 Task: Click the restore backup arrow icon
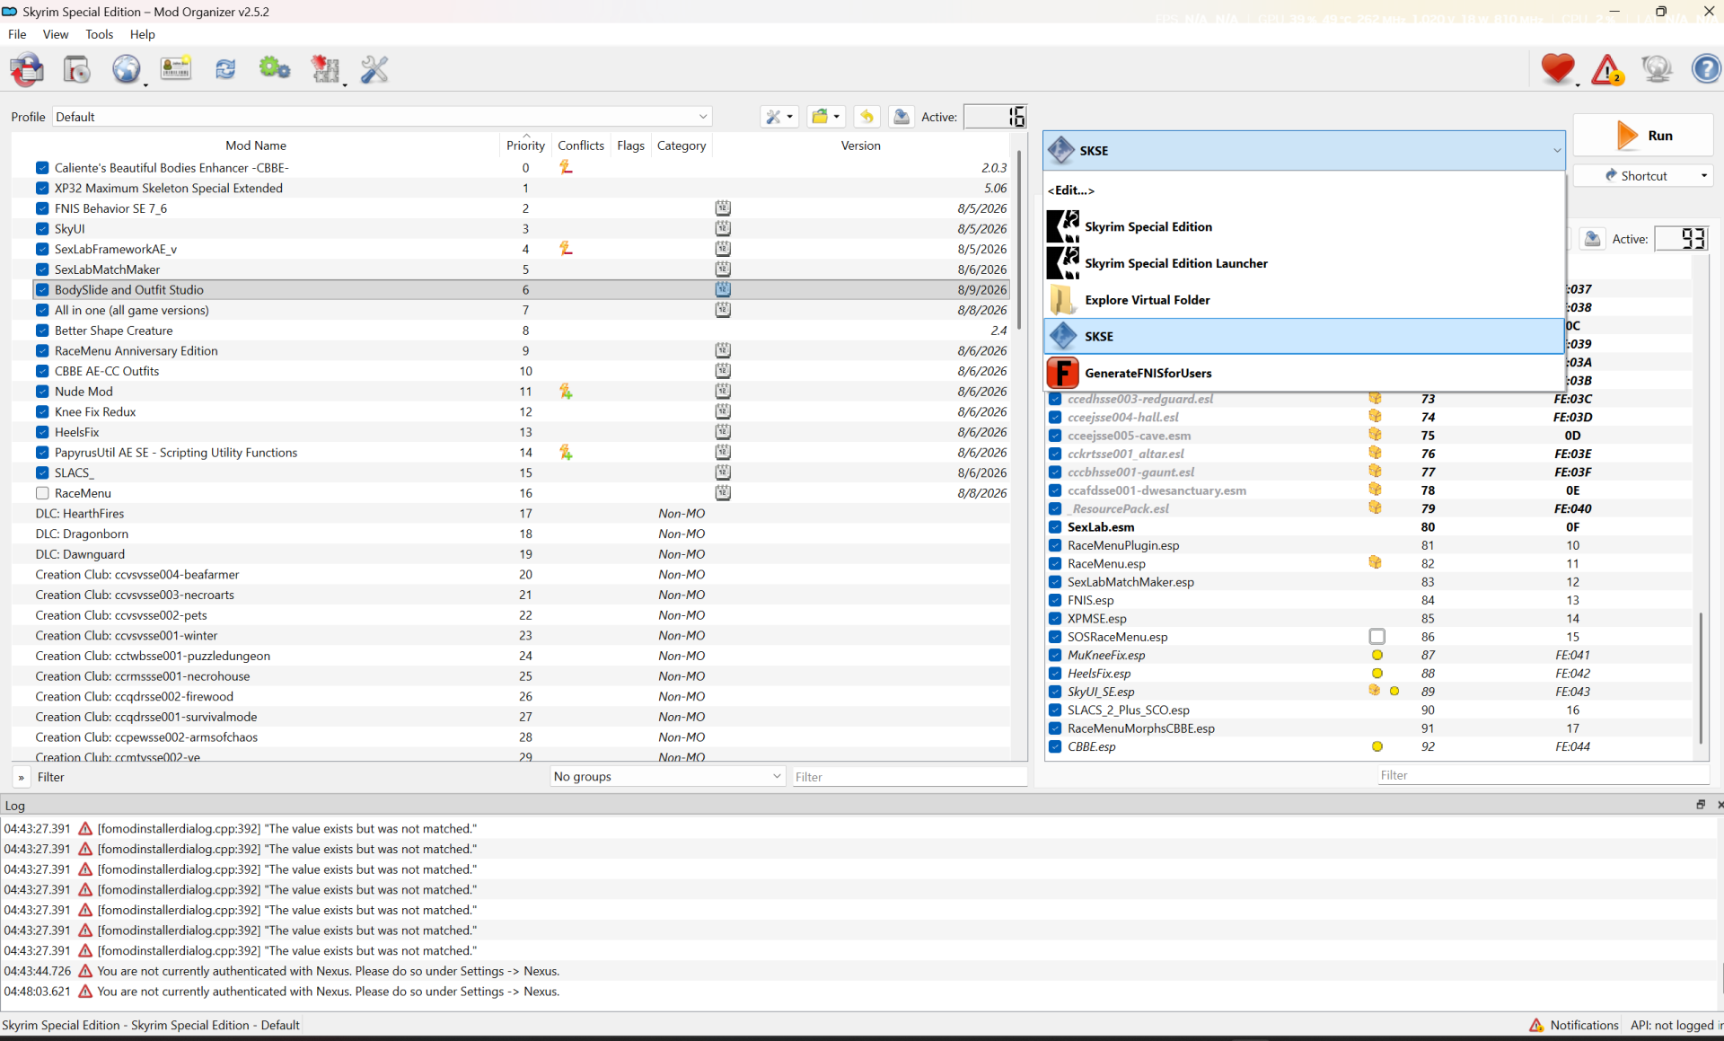point(866,117)
